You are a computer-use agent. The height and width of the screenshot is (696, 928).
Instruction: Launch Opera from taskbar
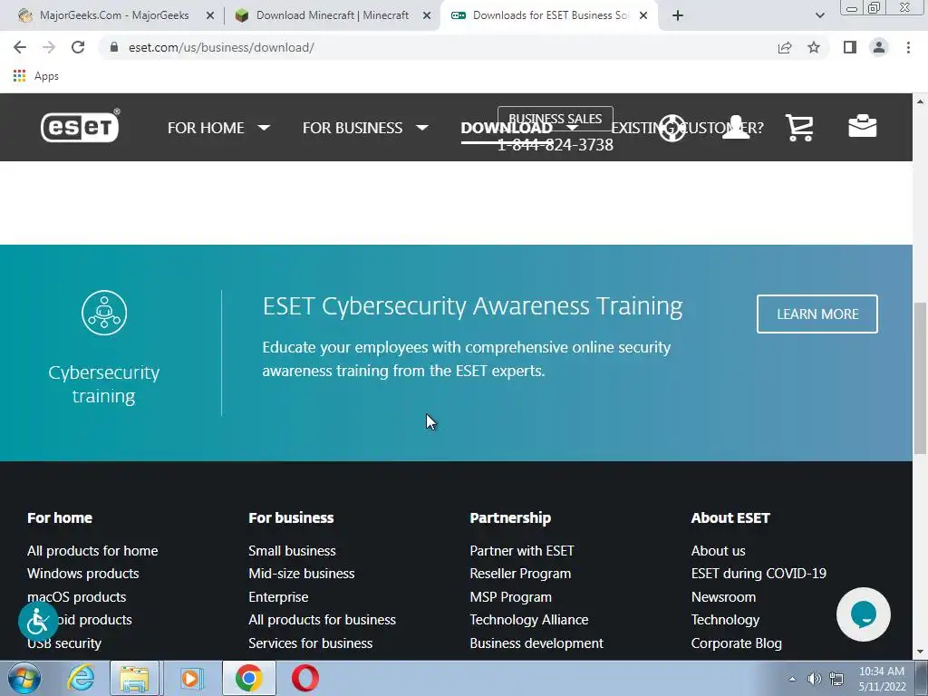[x=305, y=678]
